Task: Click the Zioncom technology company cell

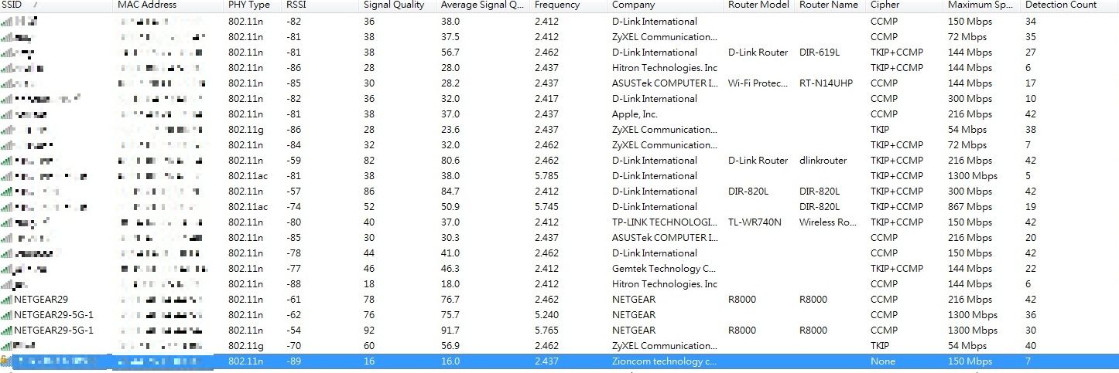Action: (664, 361)
